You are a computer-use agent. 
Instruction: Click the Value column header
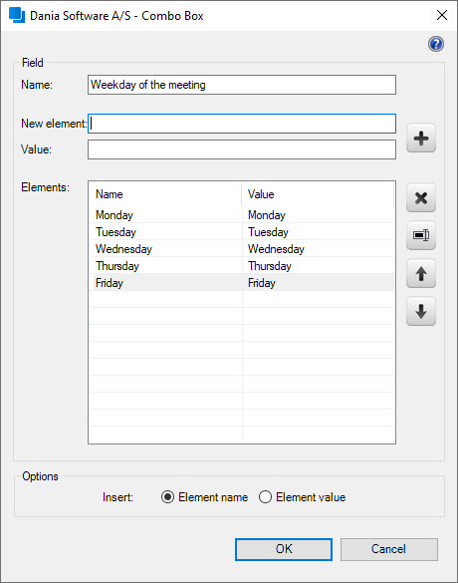click(318, 194)
